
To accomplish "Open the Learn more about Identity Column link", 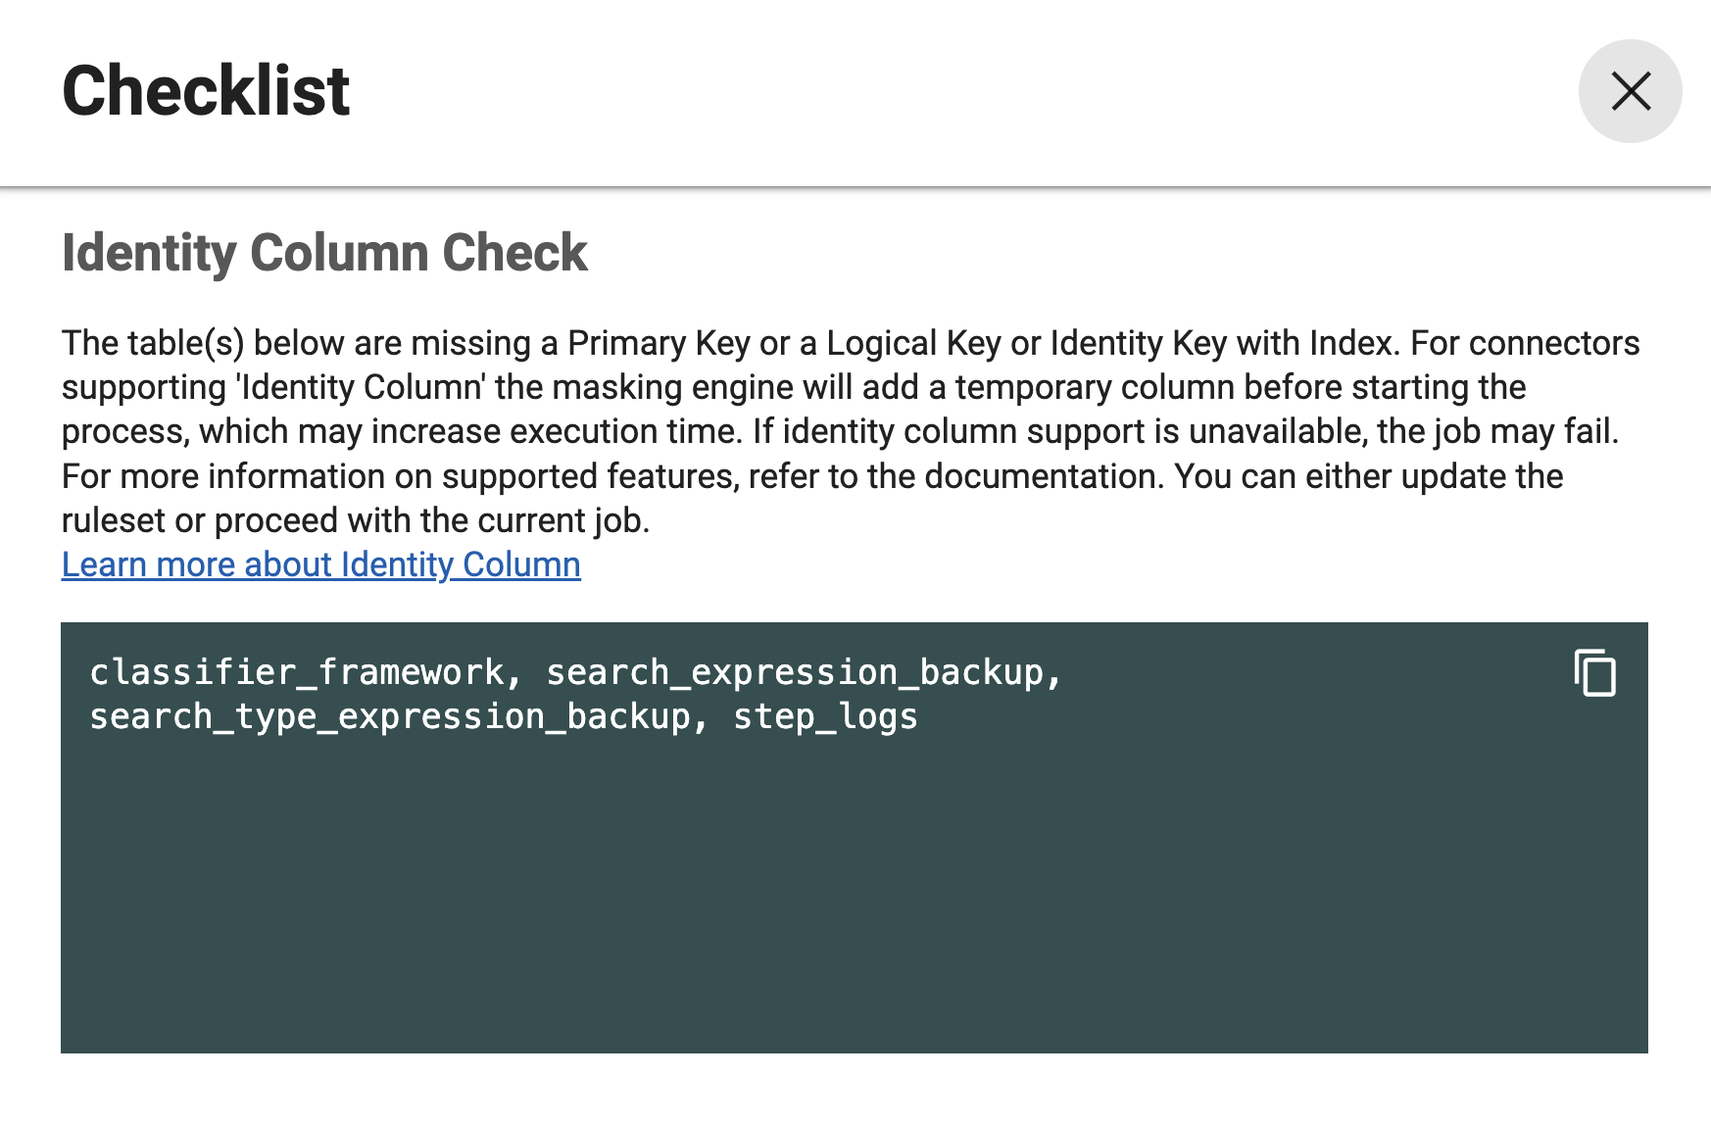I will coord(320,564).
